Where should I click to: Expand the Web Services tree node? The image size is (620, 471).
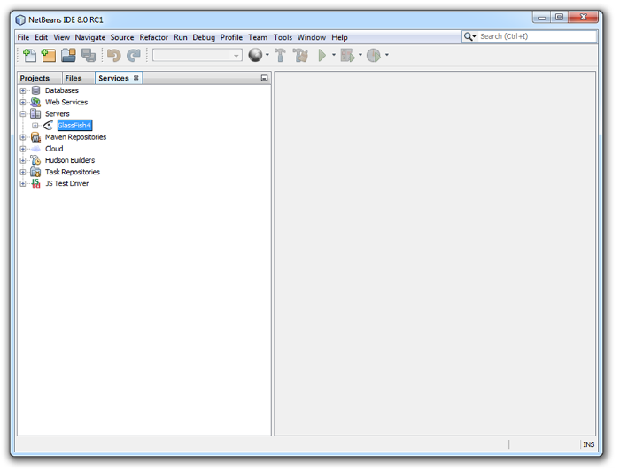click(23, 102)
